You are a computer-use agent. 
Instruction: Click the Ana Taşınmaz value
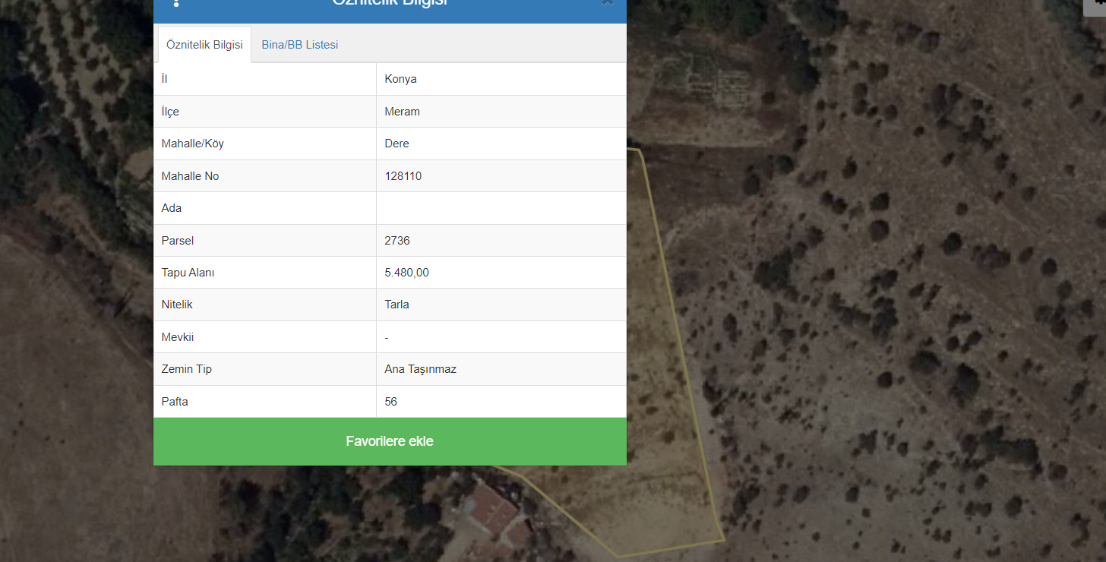(420, 369)
